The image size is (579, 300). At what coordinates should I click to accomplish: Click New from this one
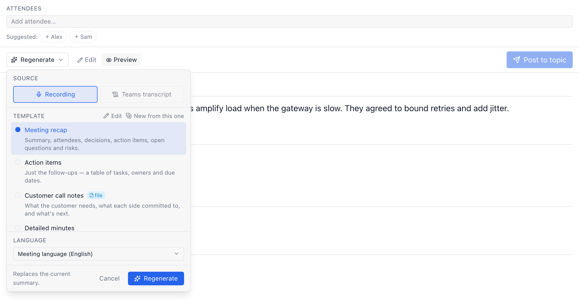tap(155, 116)
